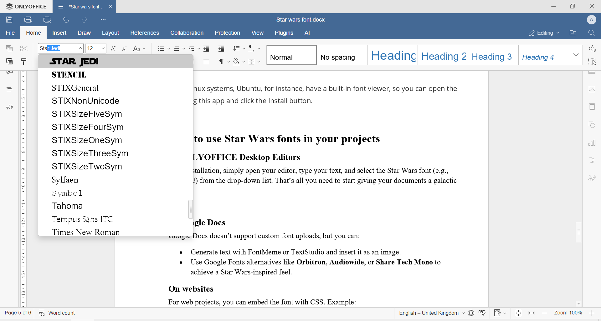Toggle fit to width view
The height and width of the screenshot is (321, 601).
point(532,313)
